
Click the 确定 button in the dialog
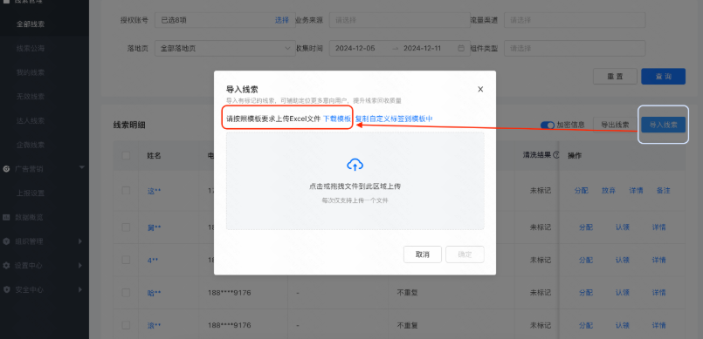(x=465, y=254)
